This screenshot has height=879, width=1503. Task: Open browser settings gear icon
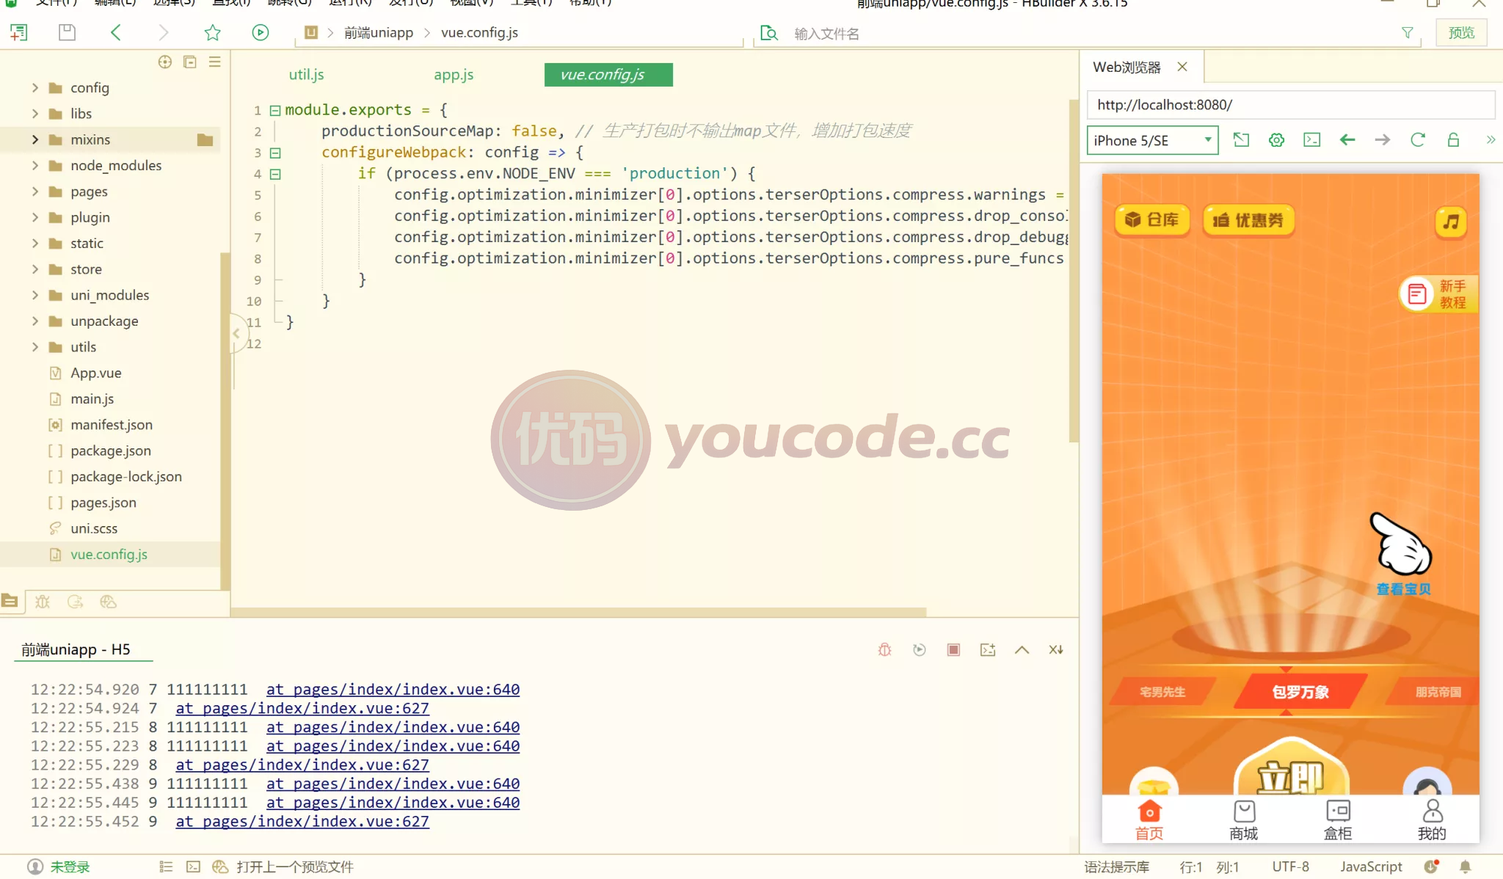pos(1276,140)
